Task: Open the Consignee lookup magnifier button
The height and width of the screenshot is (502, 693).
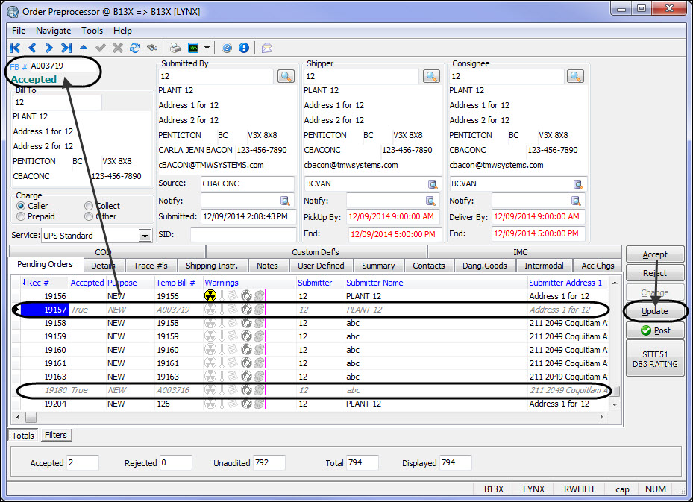Action: click(575, 76)
